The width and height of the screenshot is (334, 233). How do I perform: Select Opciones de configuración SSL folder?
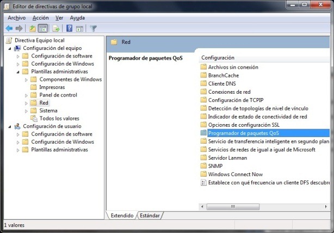pyautogui.click(x=244, y=125)
